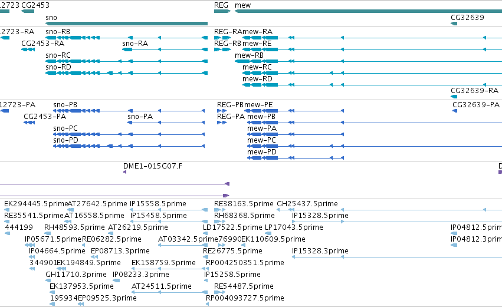Screen dimensions: 502x307
Task: Select transcript mew-RC
Action: pos(372,73)
